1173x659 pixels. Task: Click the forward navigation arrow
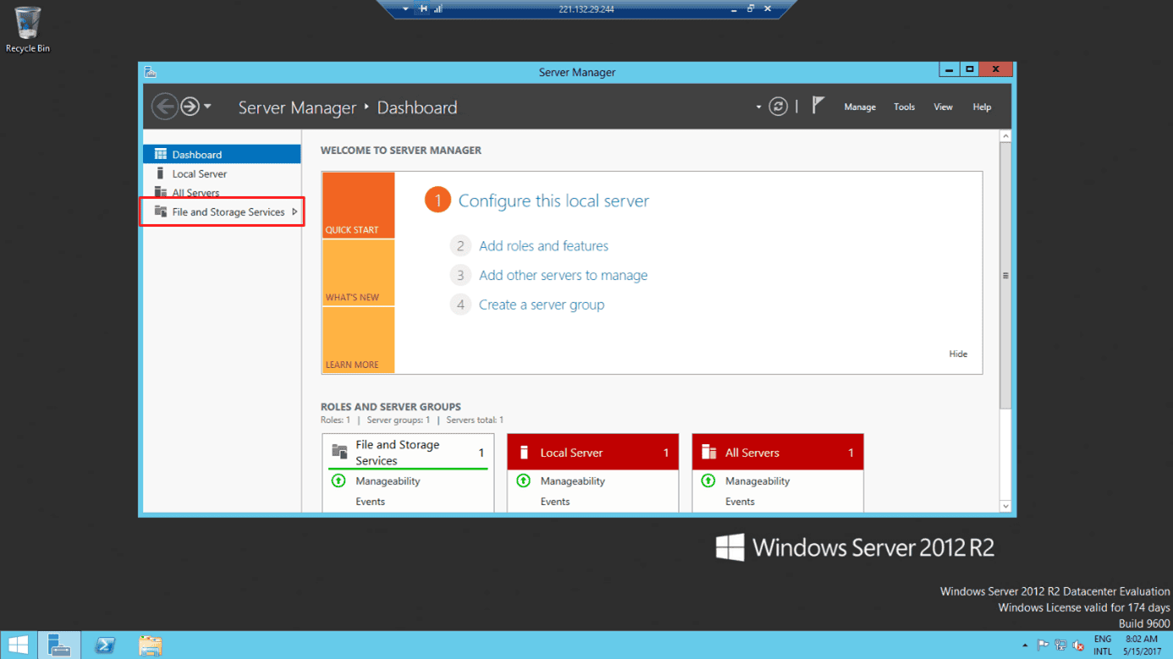tap(190, 107)
